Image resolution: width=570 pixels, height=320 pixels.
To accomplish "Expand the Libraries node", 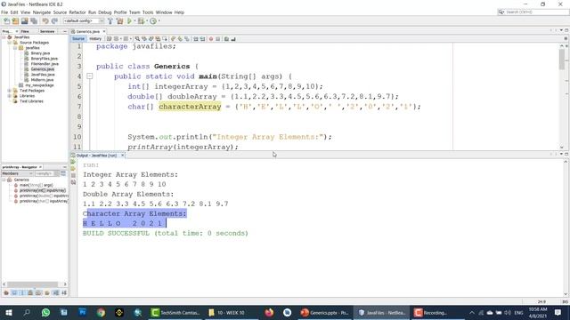I will pyautogui.click(x=10, y=96).
